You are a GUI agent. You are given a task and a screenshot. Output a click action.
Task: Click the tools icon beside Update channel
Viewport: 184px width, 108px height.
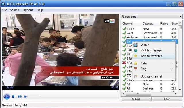pyautogui.click(x=135, y=76)
